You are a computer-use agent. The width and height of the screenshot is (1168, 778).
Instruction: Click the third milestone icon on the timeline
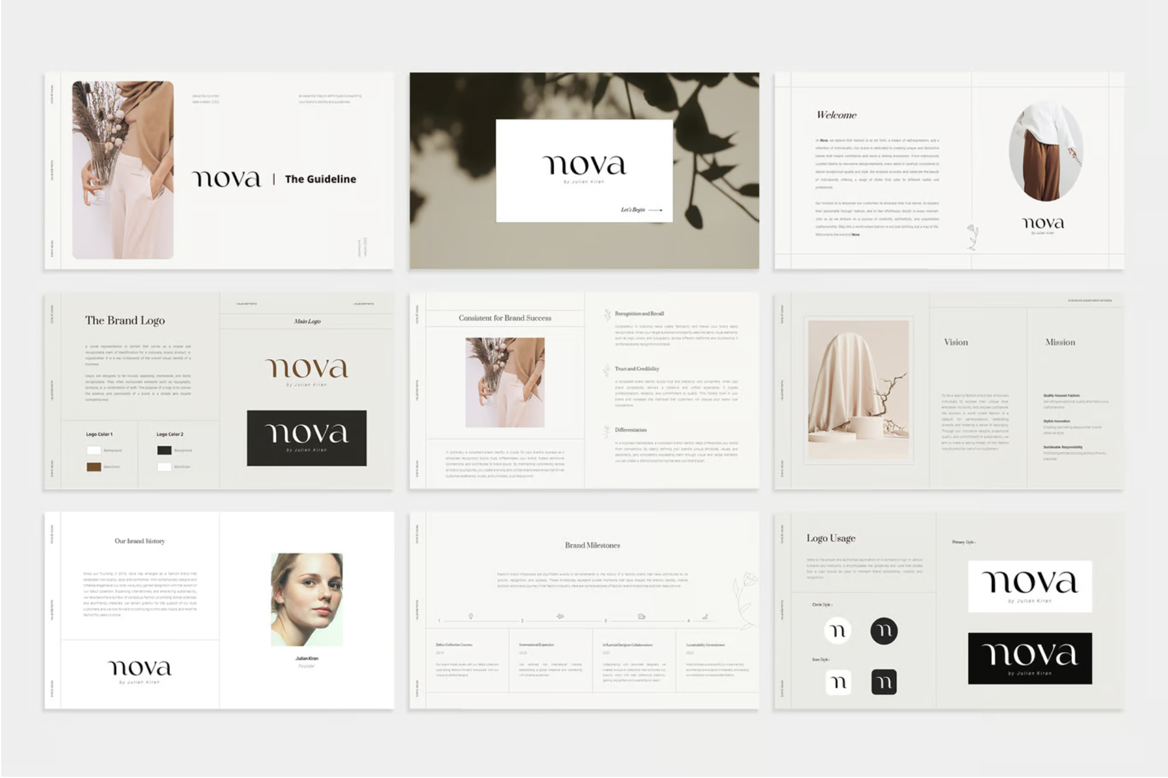[x=641, y=616]
